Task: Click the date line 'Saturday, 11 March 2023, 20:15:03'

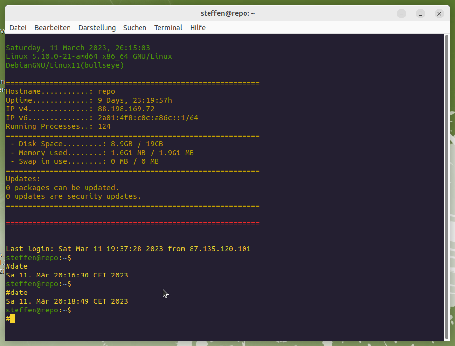Action: tap(78, 48)
